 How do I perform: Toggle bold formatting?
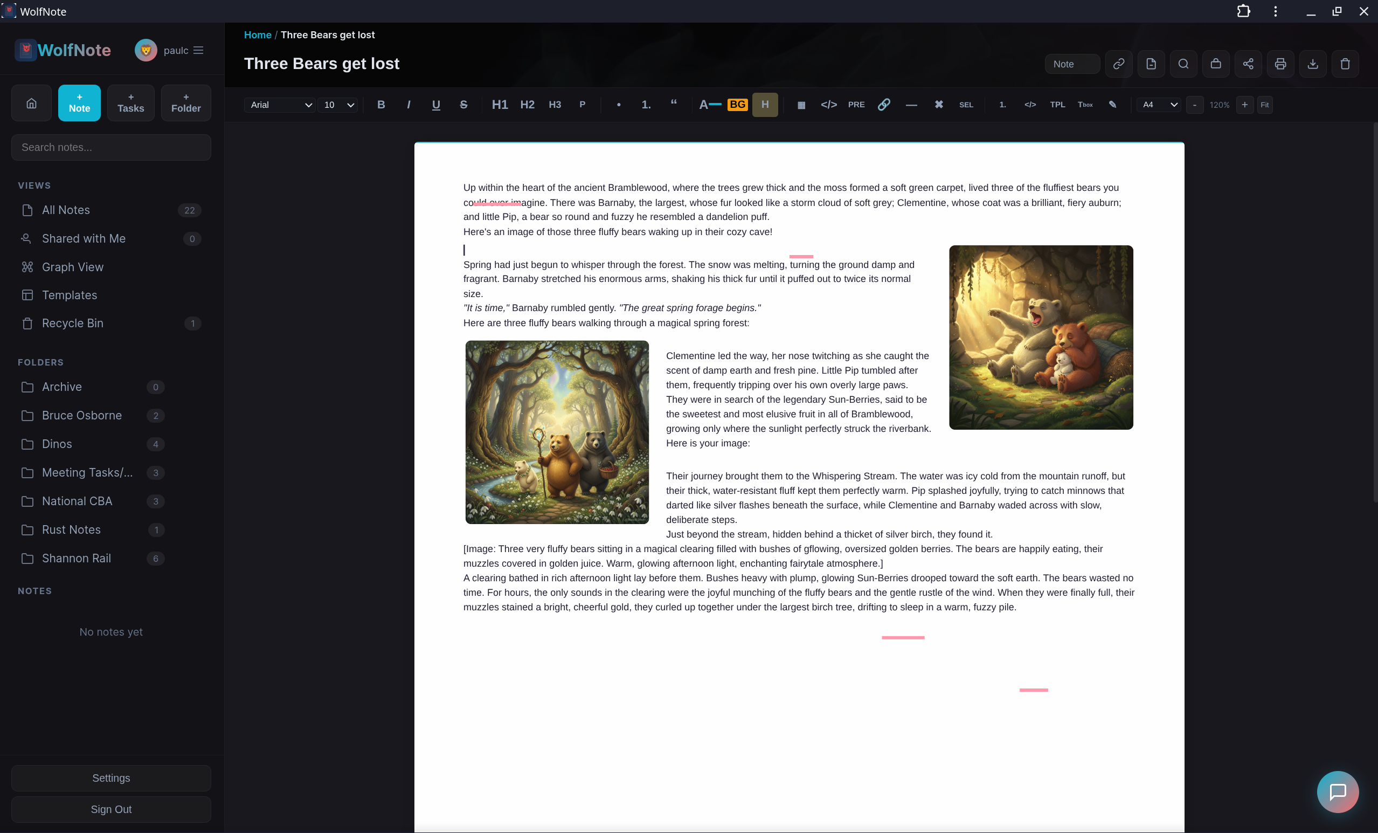(381, 105)
